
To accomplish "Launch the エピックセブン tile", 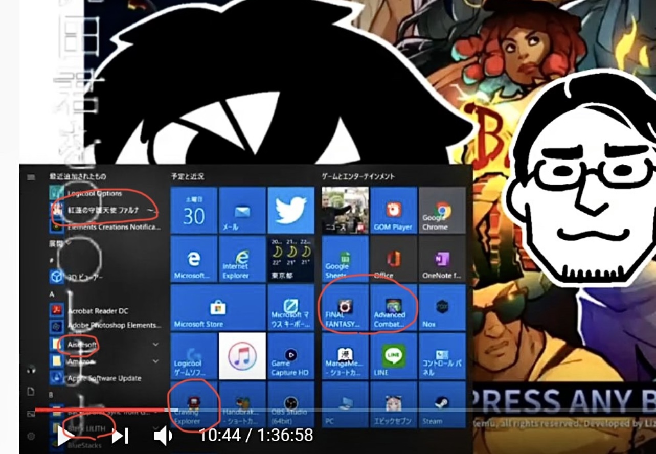I will (394, 404).
